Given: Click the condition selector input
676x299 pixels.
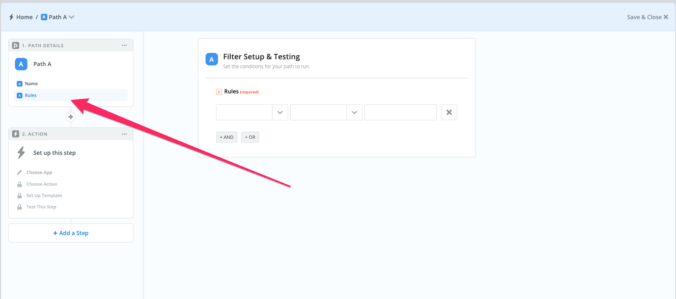Looking at the screenshot, I should click(x=319, y=113).
